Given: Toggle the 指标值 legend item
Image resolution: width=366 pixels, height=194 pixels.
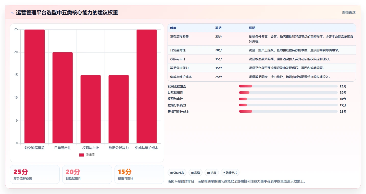Looking at the screenshot, I should pyautogui.click(x=87, y=155).
